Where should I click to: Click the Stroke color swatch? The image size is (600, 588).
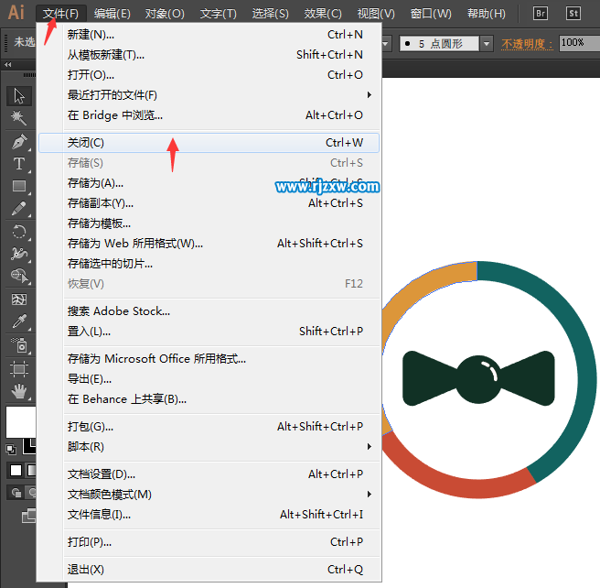click(29, 446)
